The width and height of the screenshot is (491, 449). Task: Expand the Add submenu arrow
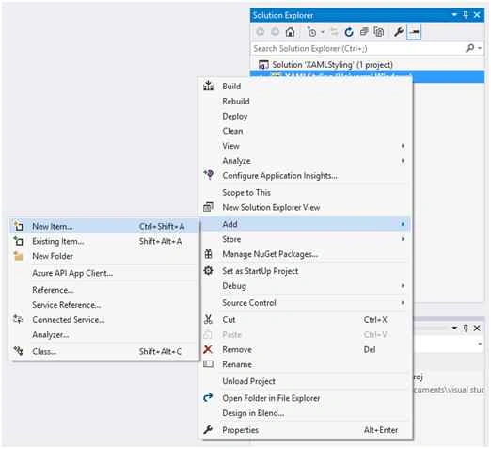click(403, 224)
